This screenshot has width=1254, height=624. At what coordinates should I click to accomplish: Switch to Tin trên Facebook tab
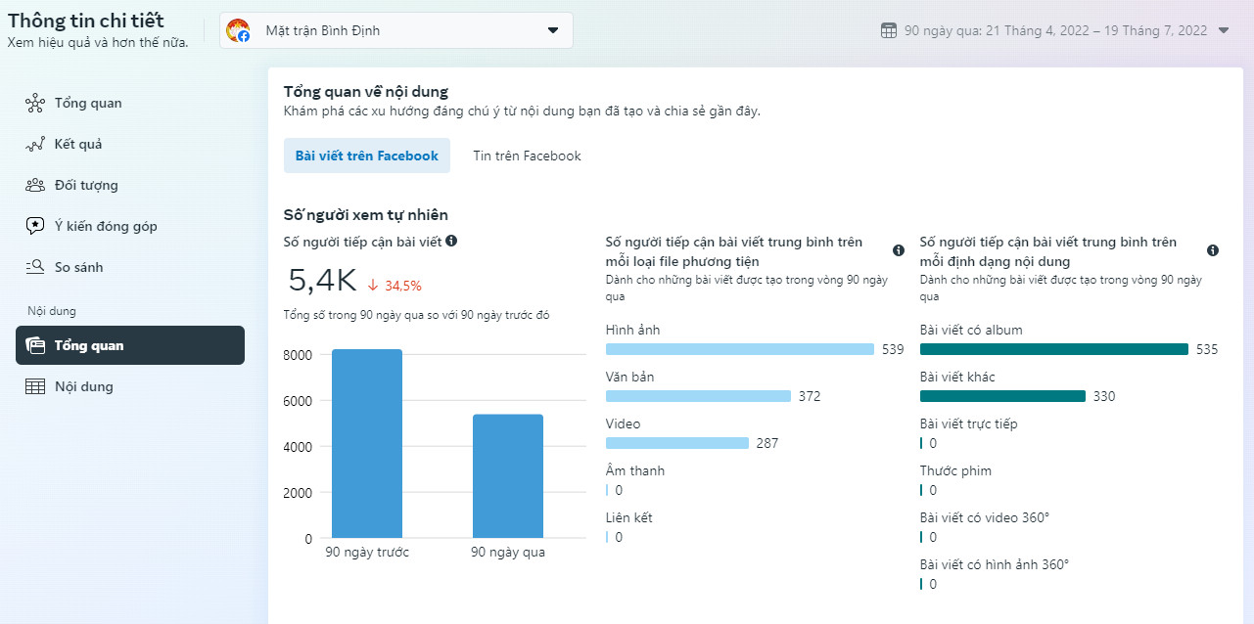527,156
